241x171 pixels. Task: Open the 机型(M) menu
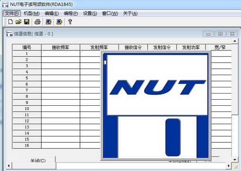pos(32,14)
